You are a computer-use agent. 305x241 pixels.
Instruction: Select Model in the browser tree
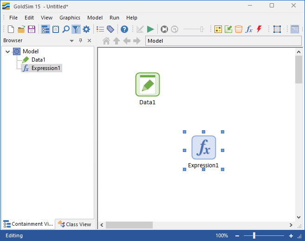point(31,51)
